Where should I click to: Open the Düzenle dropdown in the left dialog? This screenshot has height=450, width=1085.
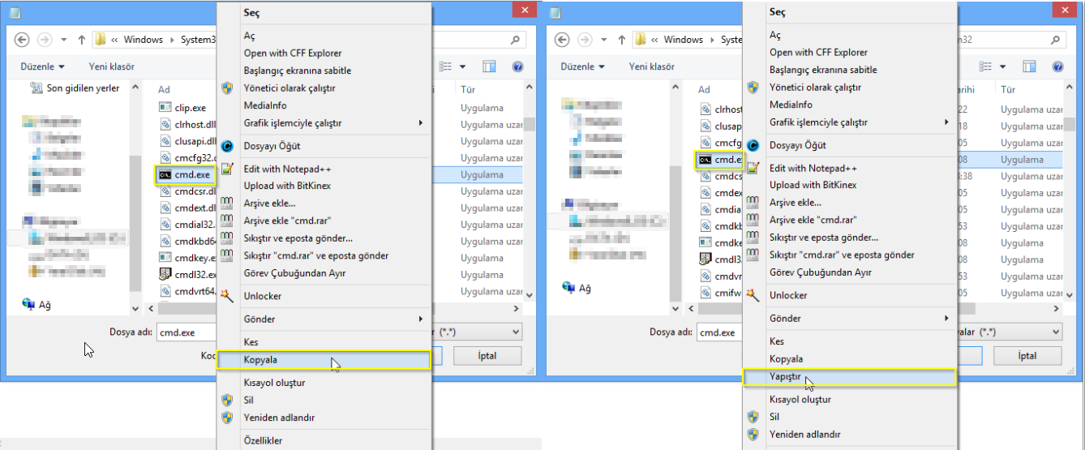[x=42, y=66]
